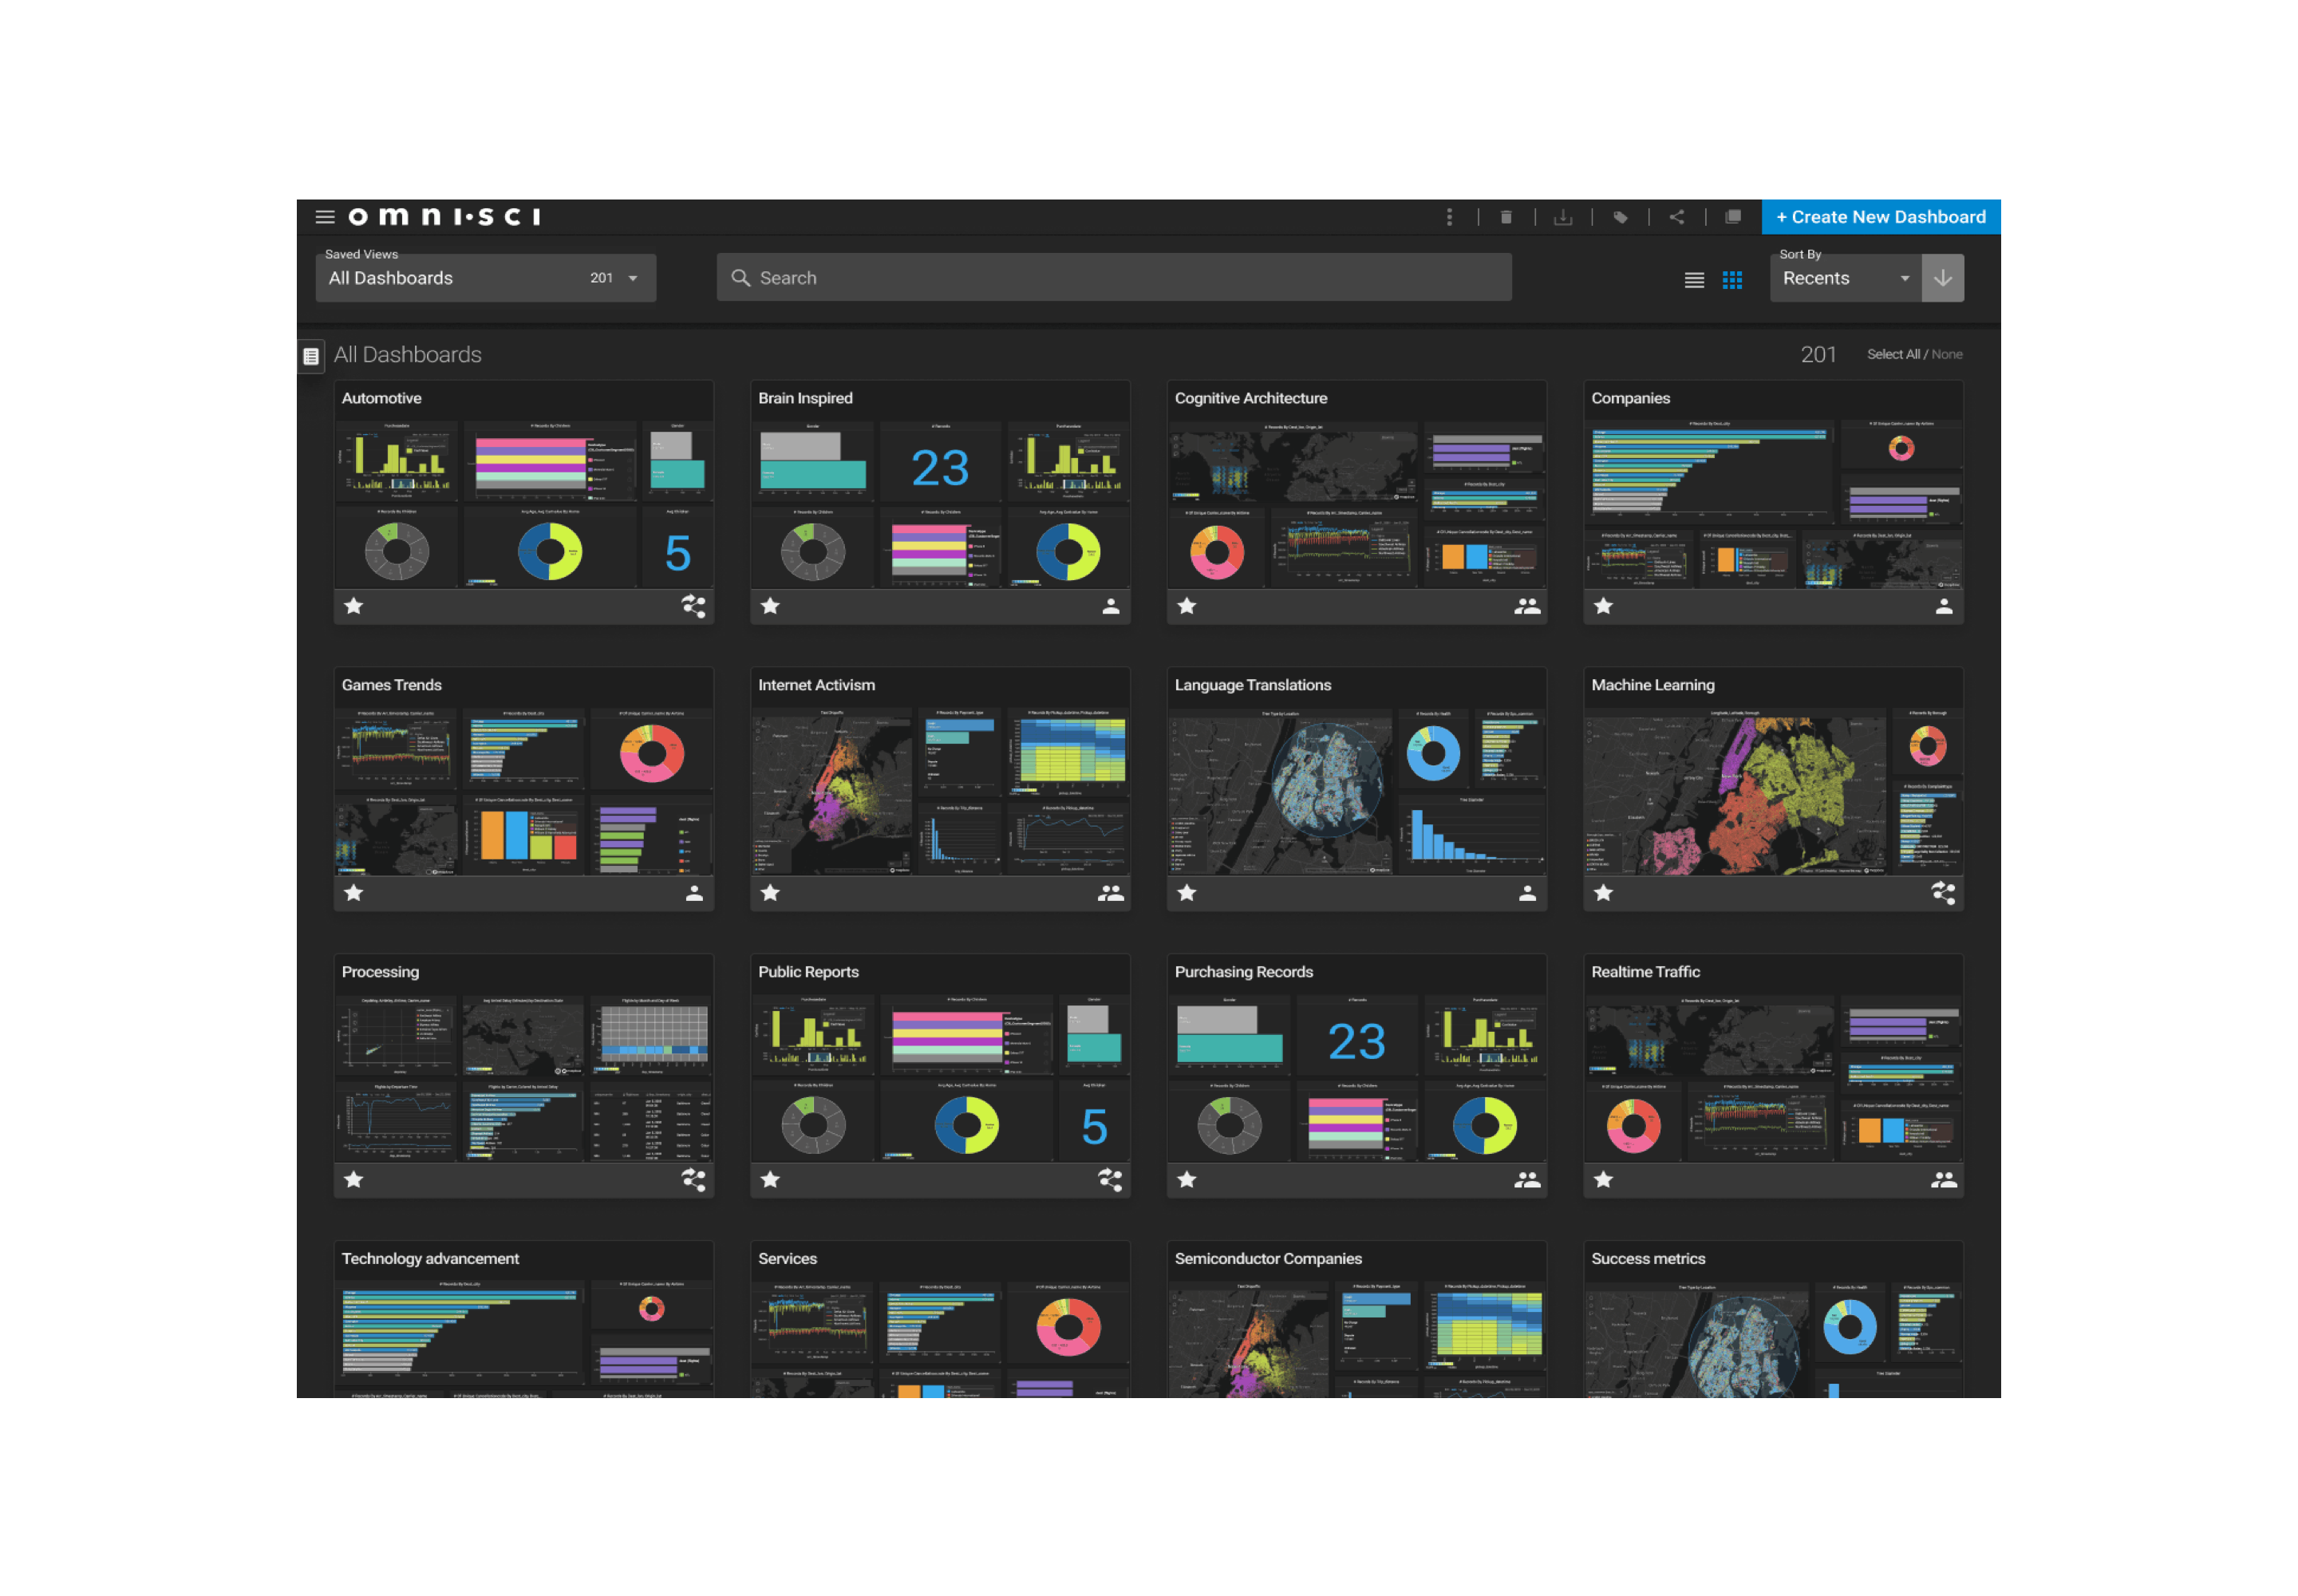Toggle the sort direction arrow next to Recents
Viewport: 2298px width, 1596px height.
(1942, 278)
